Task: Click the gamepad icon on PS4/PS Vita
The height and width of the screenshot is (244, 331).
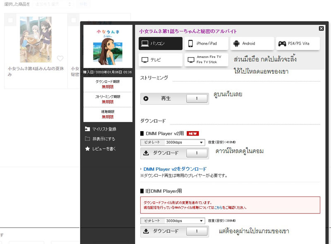Action: [282, 44]
